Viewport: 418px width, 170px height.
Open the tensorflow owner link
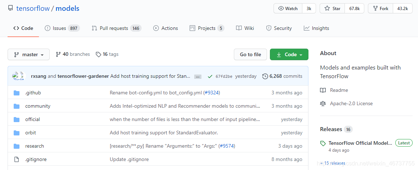[x=33, y=9]
